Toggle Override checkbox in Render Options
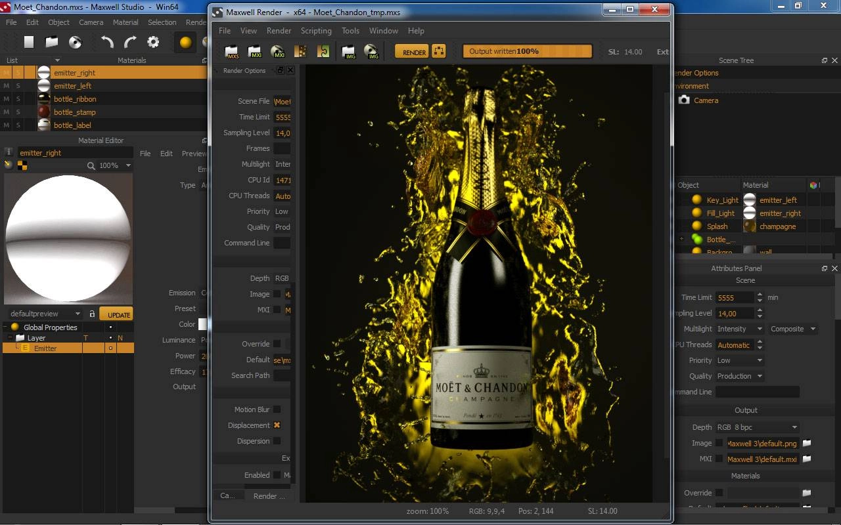This screenshot has height=525, width=841. tap(277, 344)
